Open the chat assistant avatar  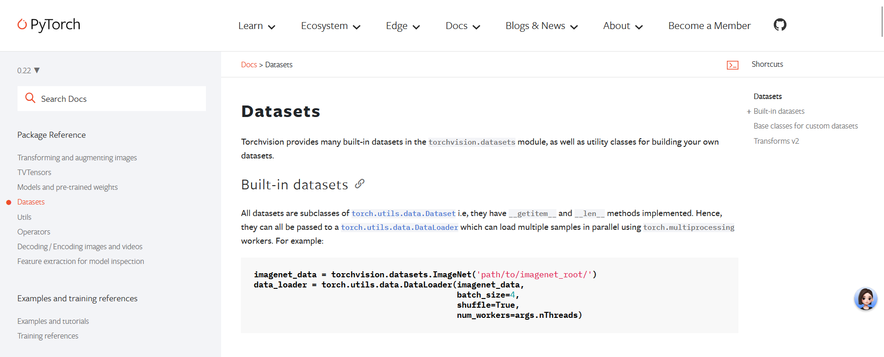pyautogui.click(x=866, y=299)
